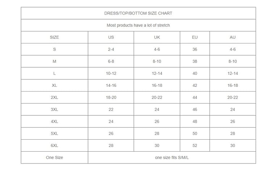The width and height of the screenshot is (278, 178).
Task: Click EU size 50 in 5XL row
Action: click(x=195, y=133)
